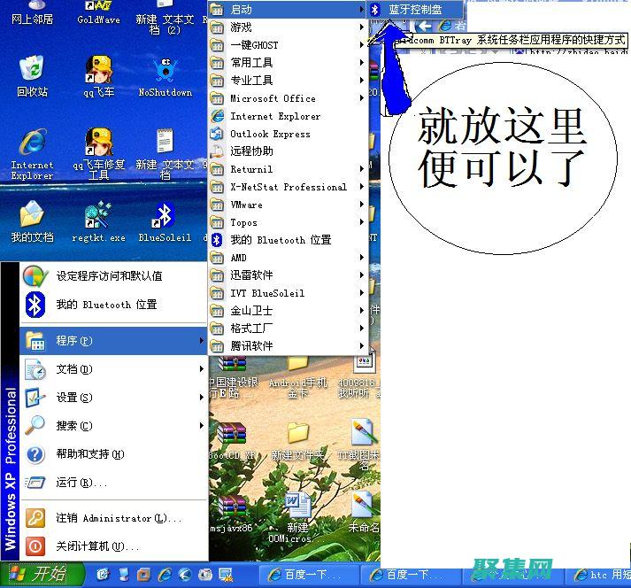Screen dimensions: 631x588
Task: Open Outlook Express from programs list
Action: (x=270, y=134)
